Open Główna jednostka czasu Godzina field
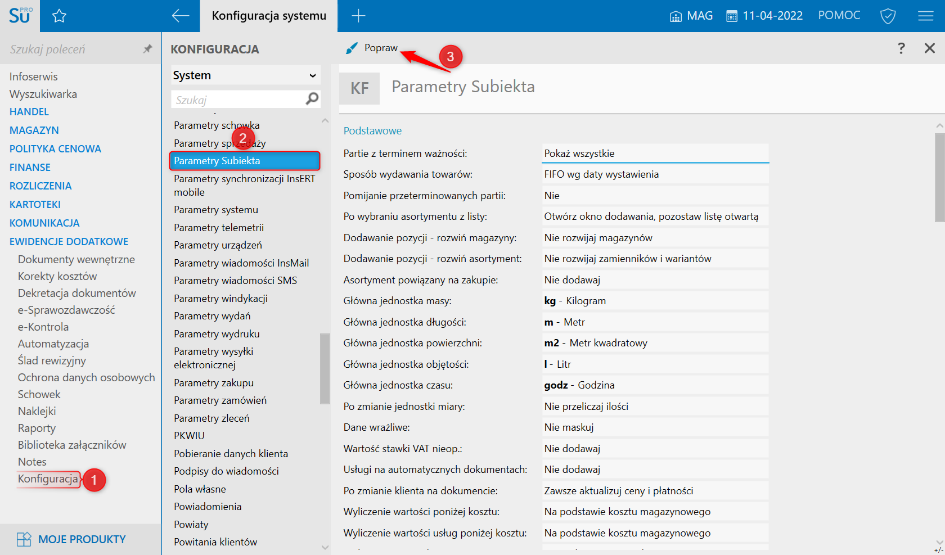 [655, 385]
